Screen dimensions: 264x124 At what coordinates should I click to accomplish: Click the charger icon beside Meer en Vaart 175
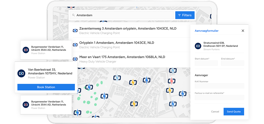pyautogui.click(x=75, y=59)
